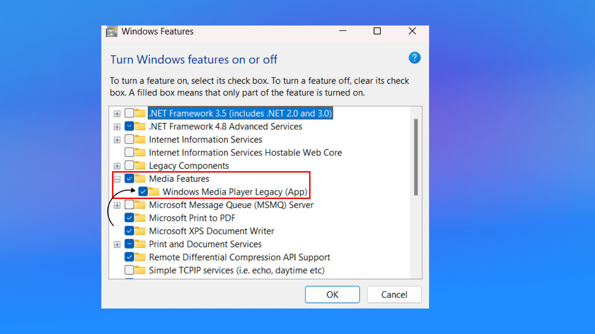Click folder icon beside Print and Document Services
595x334 pixels.
coord(140,244)
